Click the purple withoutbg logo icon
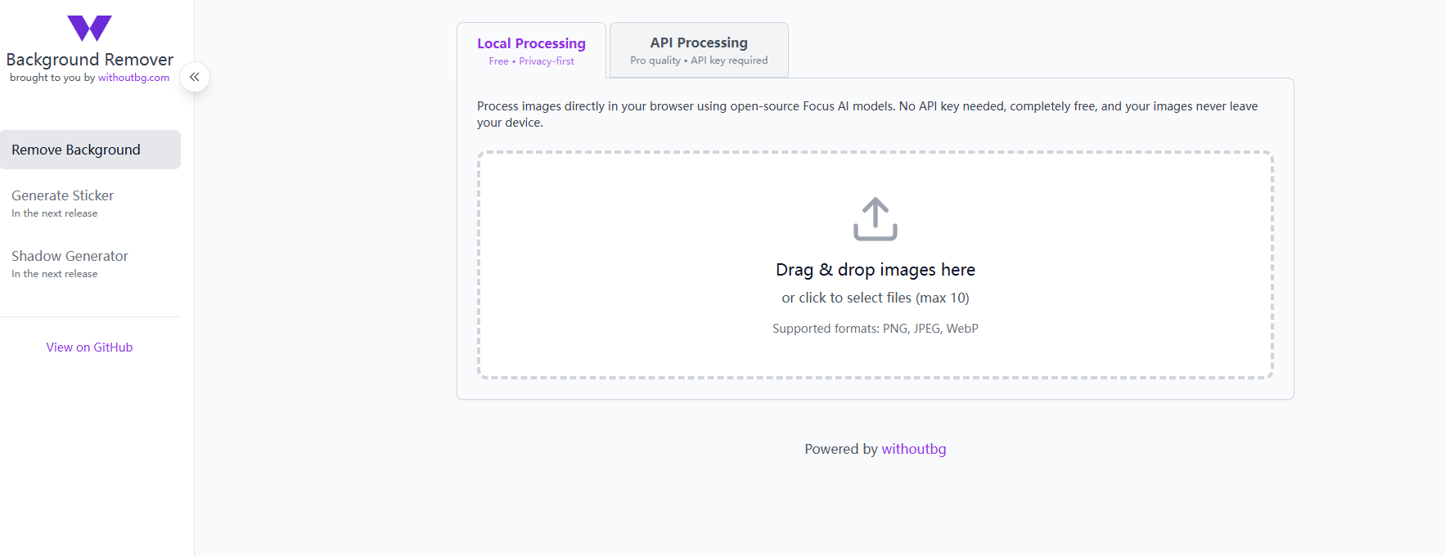 89,29
